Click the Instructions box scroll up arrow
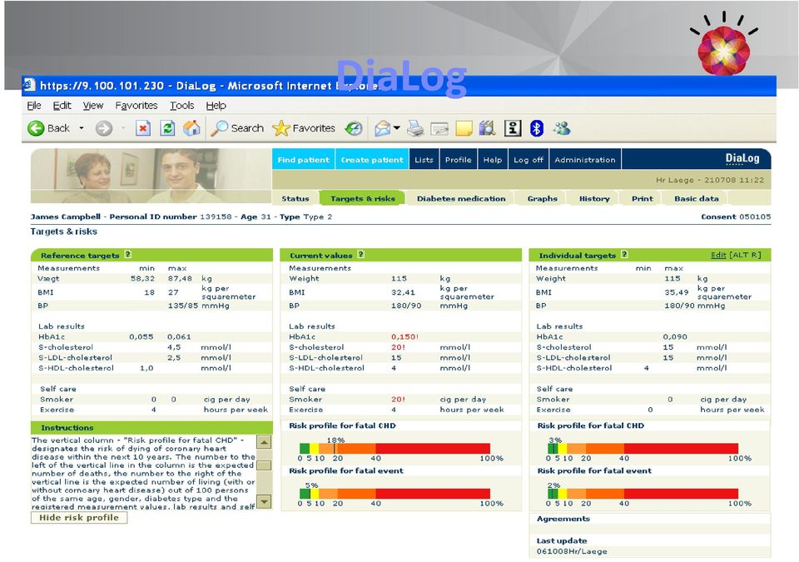 264,442
